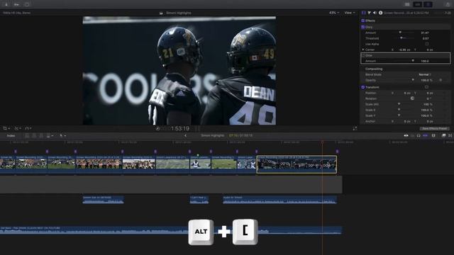Toggle video skimming icon in timeline bar
The width and height of the screenshot is (454, 255).
[406, 135]
